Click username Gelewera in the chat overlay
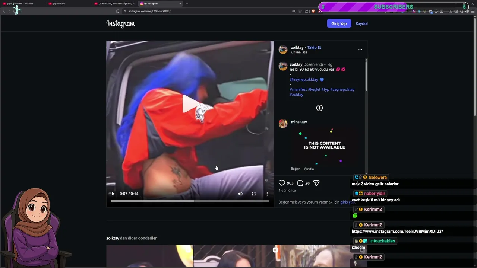 pyautogui.click(x=378, y=178)
